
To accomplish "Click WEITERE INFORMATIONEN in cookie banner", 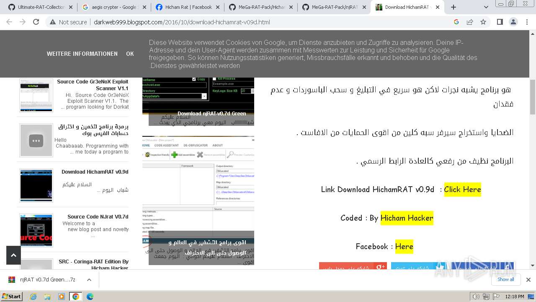I will (x=82, y=54).
